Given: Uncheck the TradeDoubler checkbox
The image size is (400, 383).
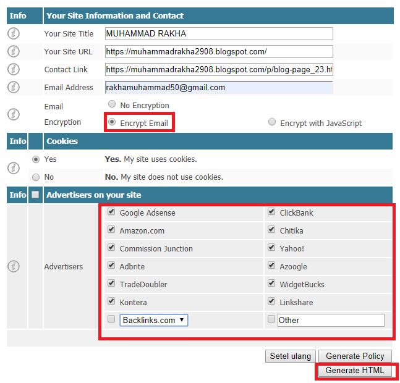Looking at the screenshot, I should [111, 283].
